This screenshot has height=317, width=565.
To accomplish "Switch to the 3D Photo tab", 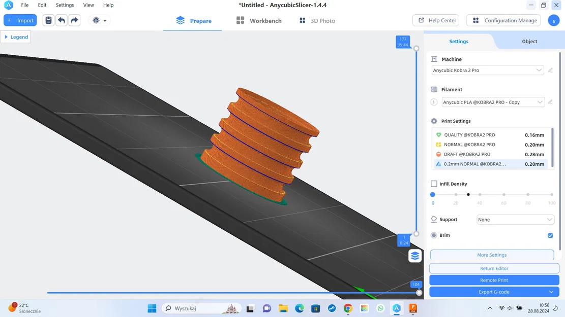I will point(317,21).
